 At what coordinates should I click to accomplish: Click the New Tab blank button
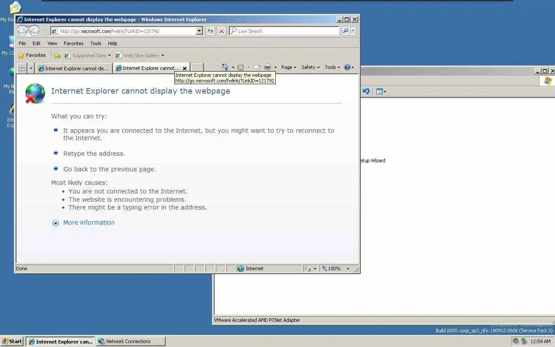(x=197, y=68)
